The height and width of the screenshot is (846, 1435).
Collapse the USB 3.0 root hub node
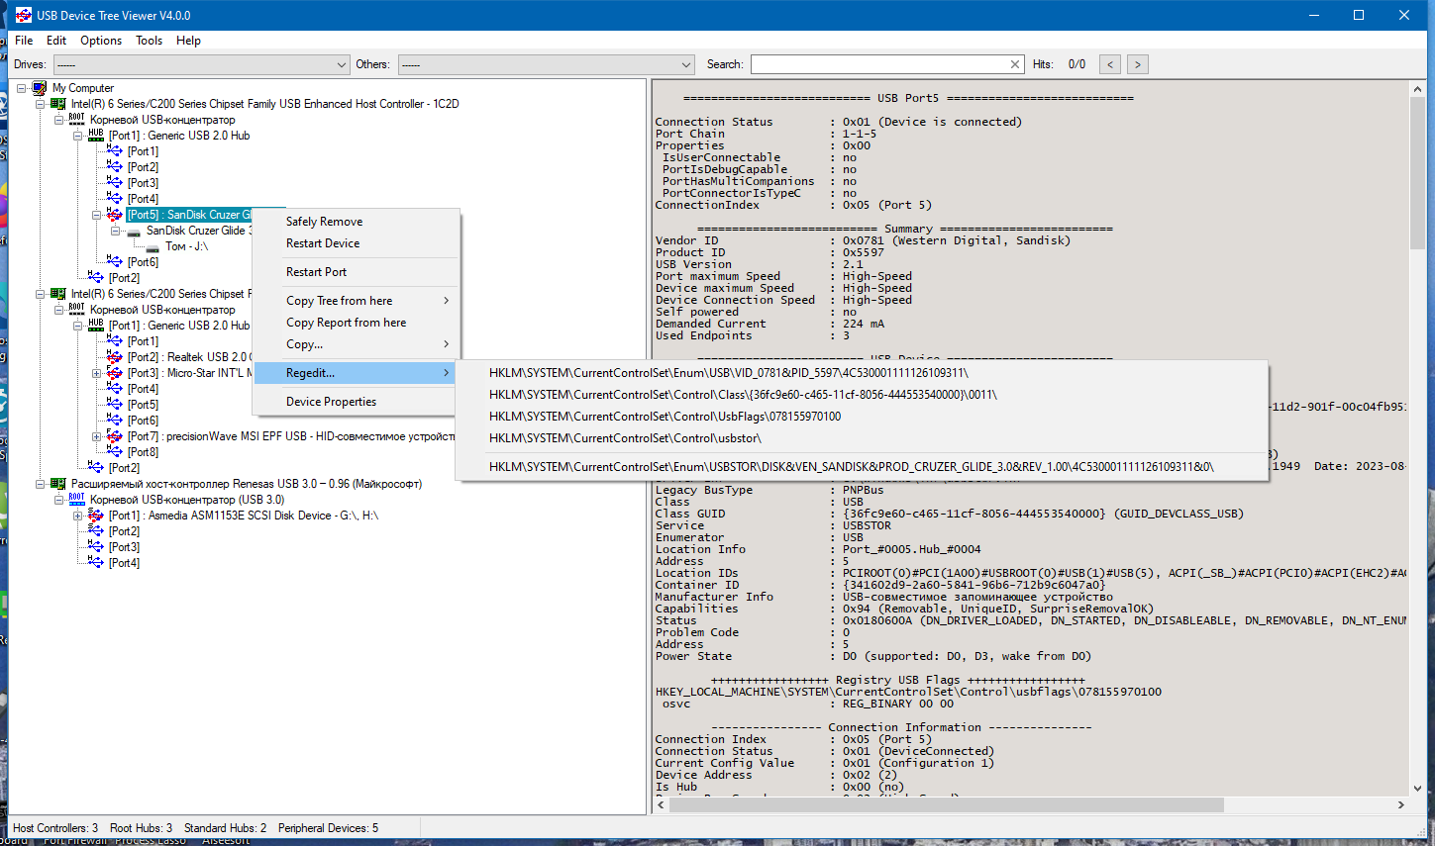[x=59, y=500]
